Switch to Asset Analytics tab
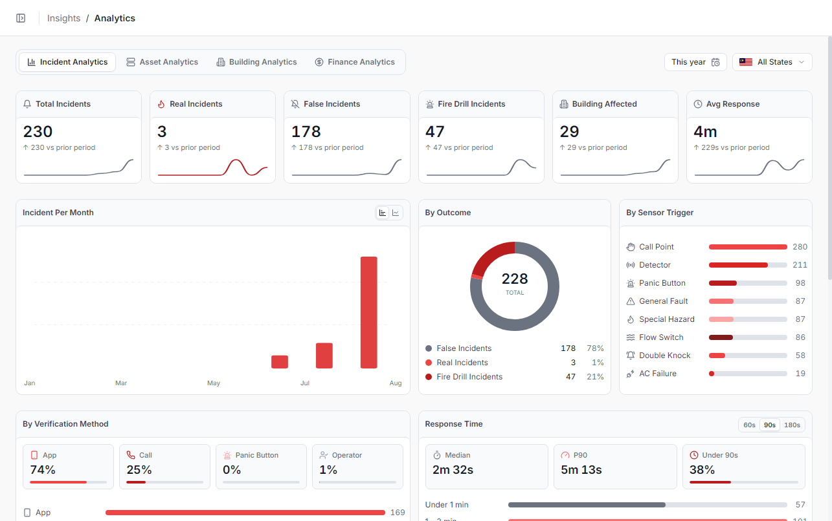 (x=162, y=62)
